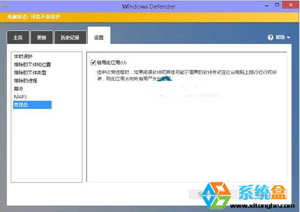
Task: Click Windows Defender icon in title bar
Action: click(x=5, y=6)
